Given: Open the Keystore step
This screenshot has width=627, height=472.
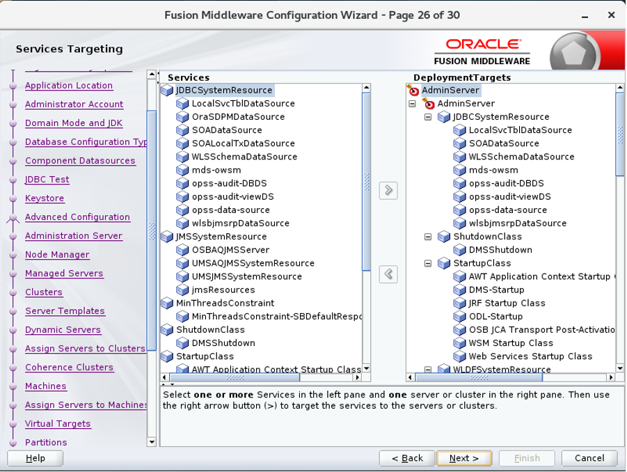Looking at the screenshot, I should (x=45, y=198).
